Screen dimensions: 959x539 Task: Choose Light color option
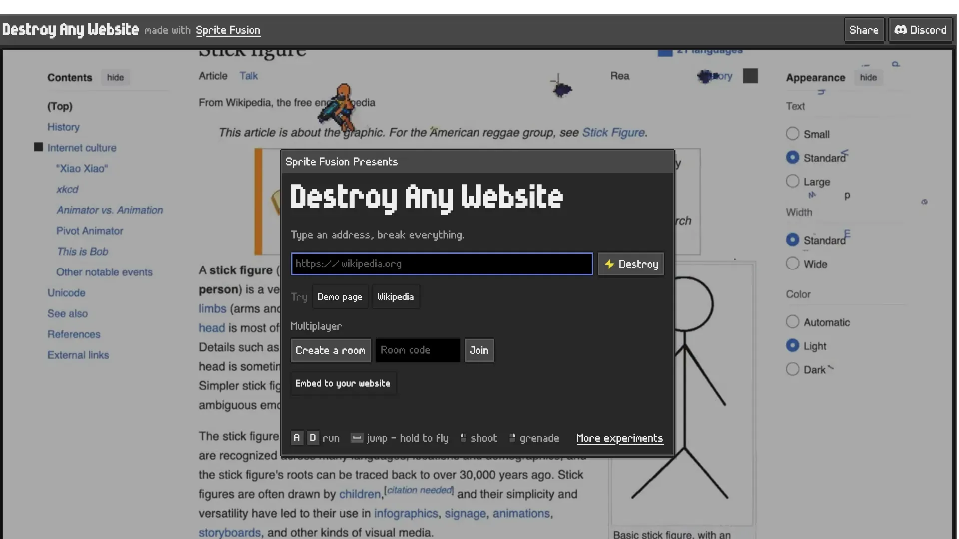[793, 345]
